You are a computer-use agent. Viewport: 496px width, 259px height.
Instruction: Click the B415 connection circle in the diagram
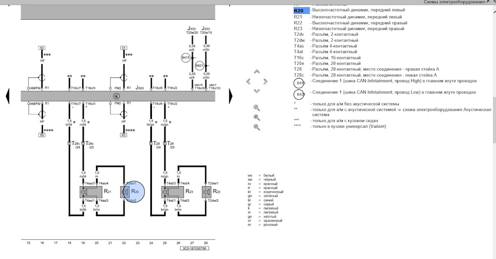[185, 58]
